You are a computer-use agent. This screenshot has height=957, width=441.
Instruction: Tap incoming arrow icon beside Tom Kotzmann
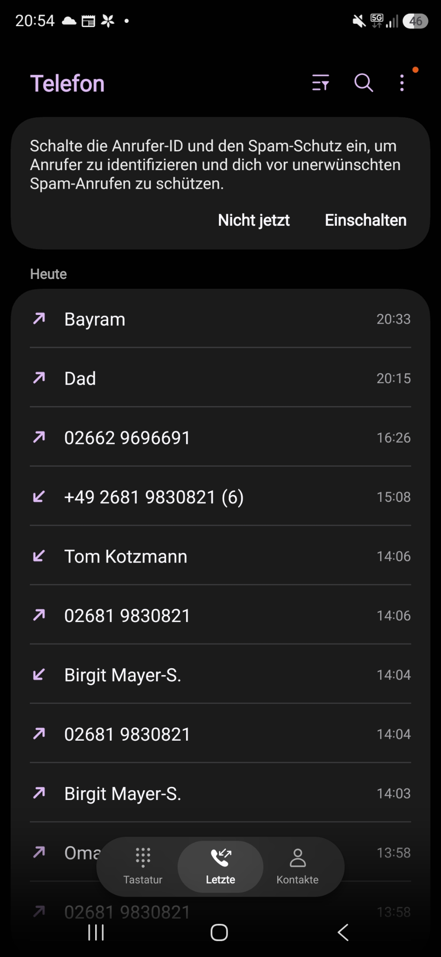tap(39, 556)
